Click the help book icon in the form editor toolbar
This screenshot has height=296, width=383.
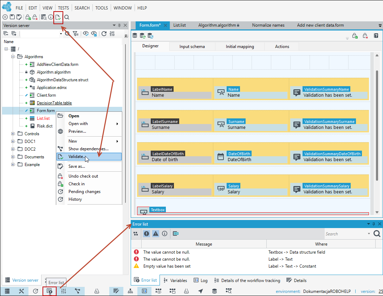point(376,36)
